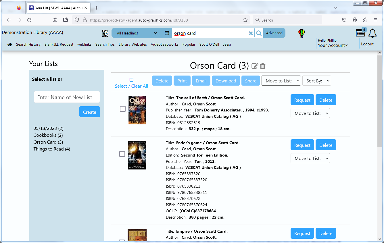
Task: Open All Headings dropdown
Action: tap(137, 33)
